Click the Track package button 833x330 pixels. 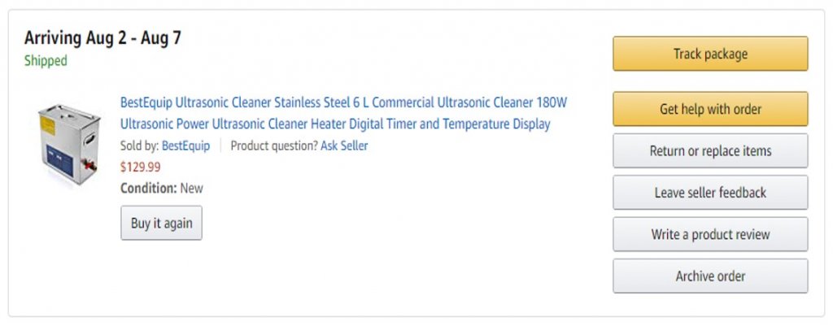click(709, 54)
